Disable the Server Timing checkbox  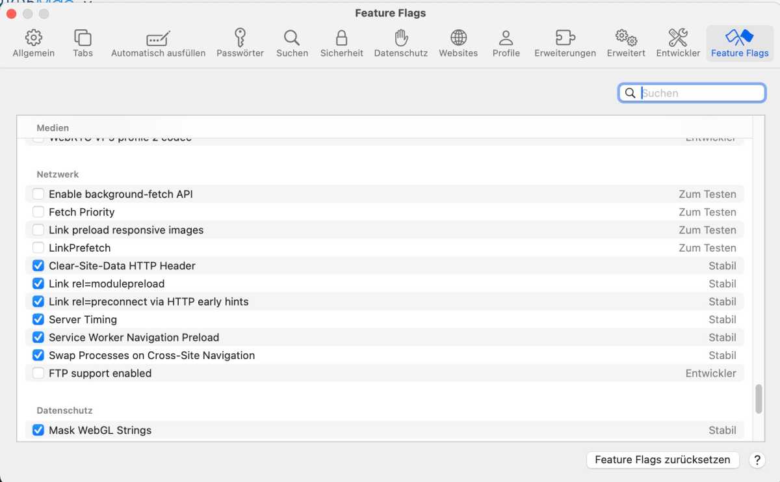pos(38,319)
